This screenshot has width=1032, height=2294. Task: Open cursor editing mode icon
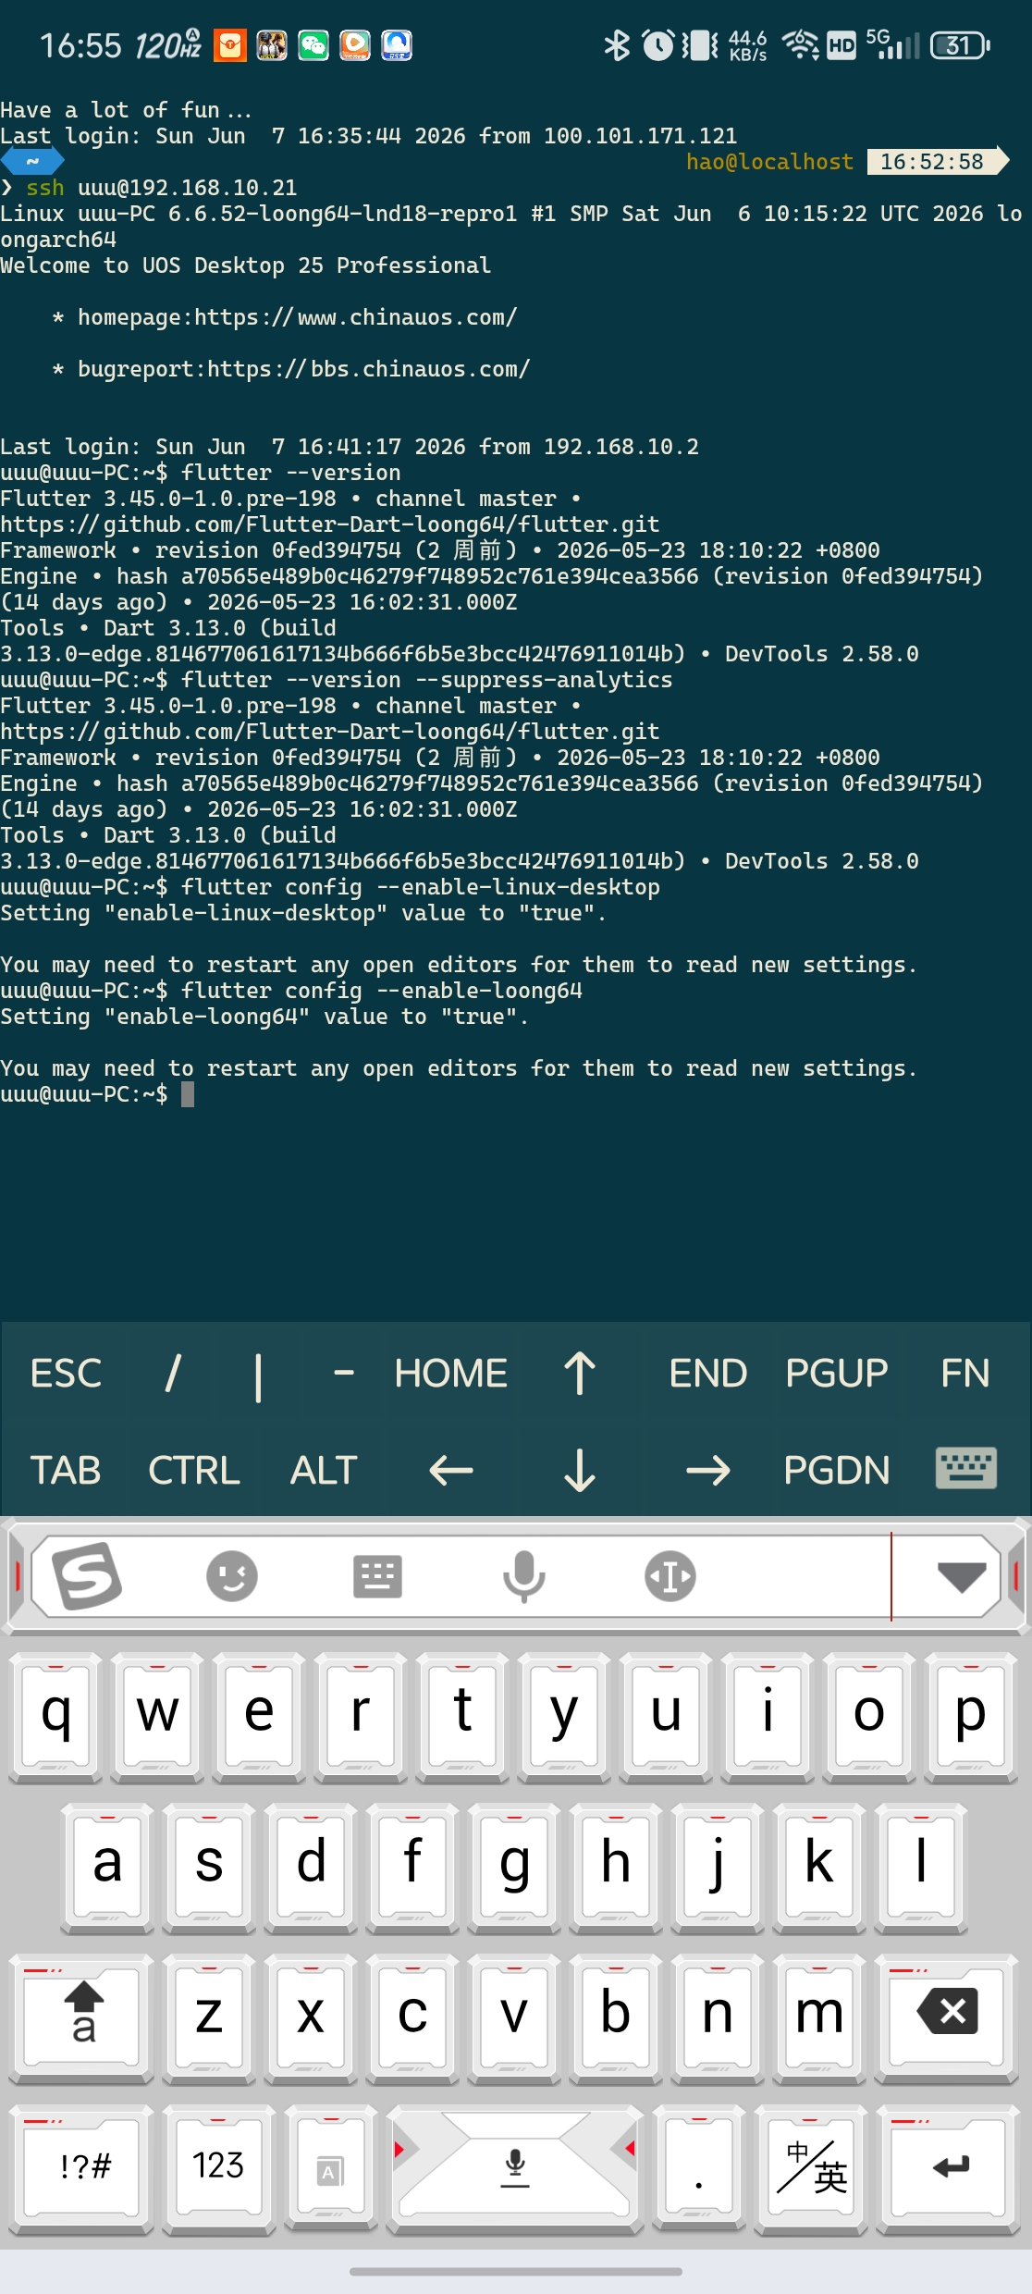pyautogui.click(x=670, y=1576)
